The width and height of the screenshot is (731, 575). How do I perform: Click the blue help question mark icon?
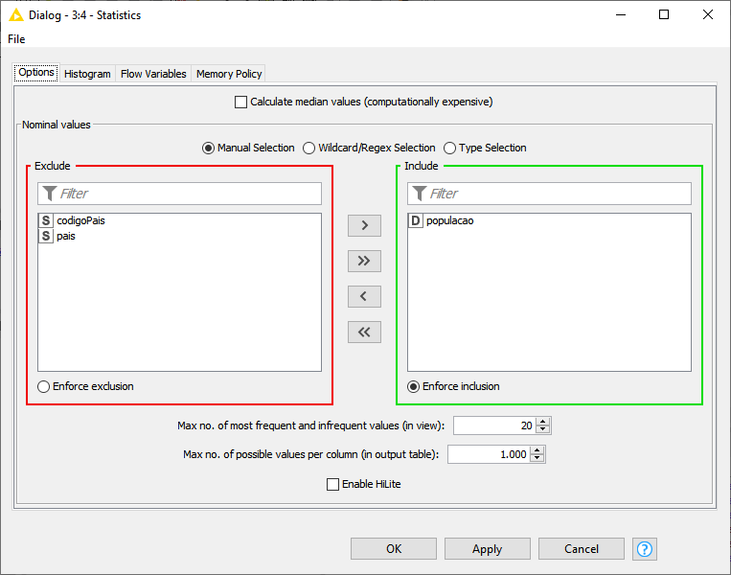click(x=645, y=549)
